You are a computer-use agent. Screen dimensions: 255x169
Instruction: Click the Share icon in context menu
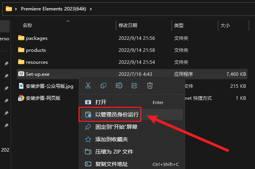pos(134,85)
